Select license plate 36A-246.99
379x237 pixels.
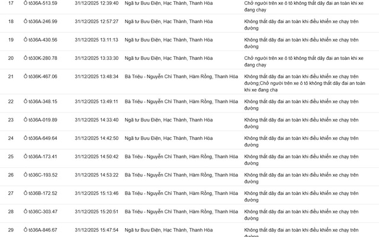(40, 21)
